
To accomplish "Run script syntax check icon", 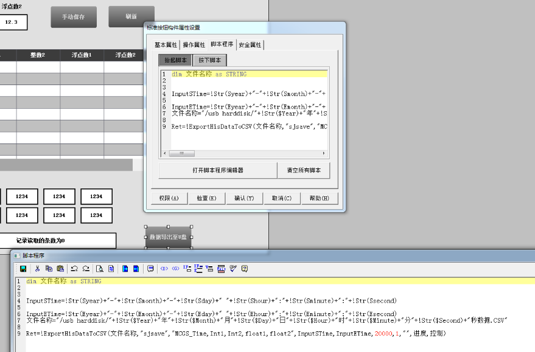I will 233,269.
